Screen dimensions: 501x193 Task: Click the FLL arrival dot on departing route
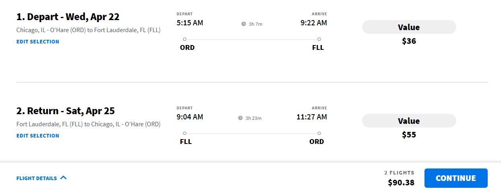(x=319, y=39)
